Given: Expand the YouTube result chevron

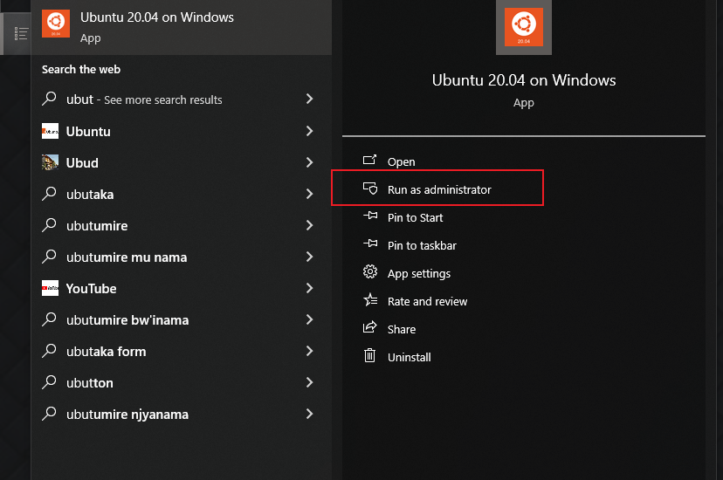Looking at the screenshot, I should 309,288.
